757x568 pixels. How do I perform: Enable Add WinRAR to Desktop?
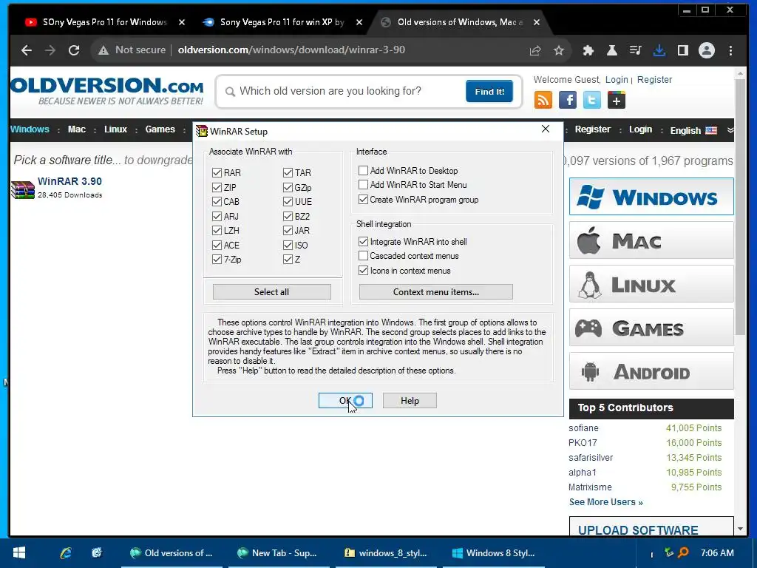click(x=363, y=171)
